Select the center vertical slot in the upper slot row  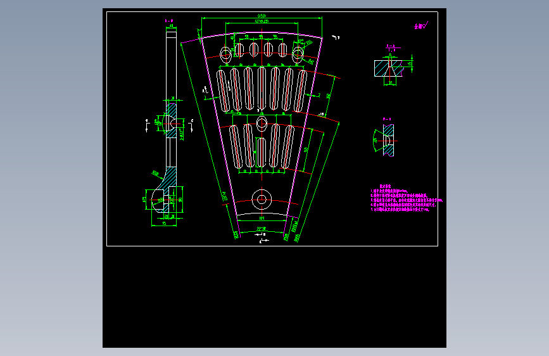click(x=262, y=87)
